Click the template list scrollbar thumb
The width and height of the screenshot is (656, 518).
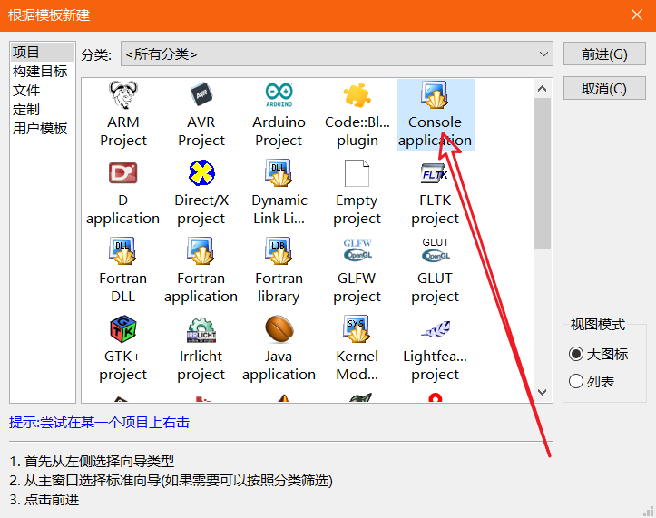(543, 172)
